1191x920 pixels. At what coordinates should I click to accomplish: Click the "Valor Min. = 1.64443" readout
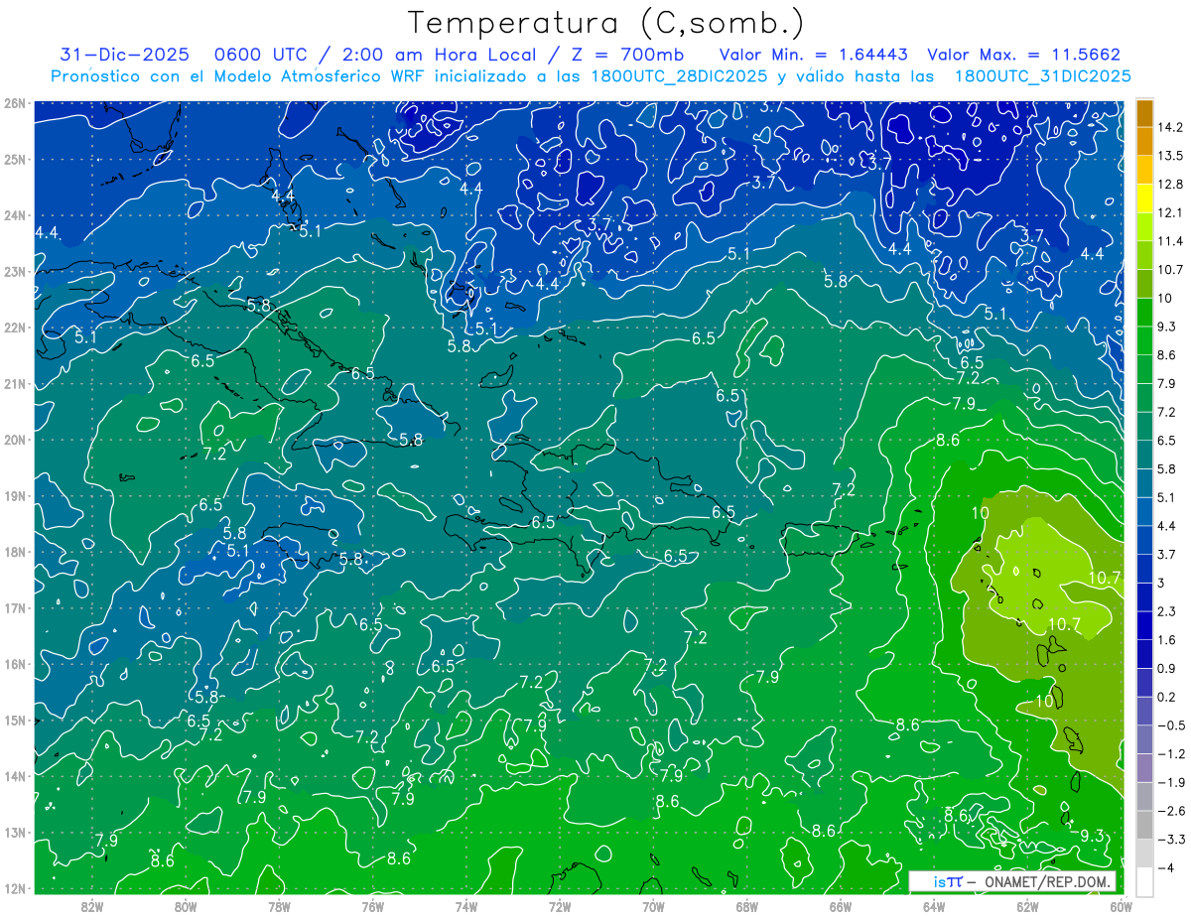(x=813, y=55)
